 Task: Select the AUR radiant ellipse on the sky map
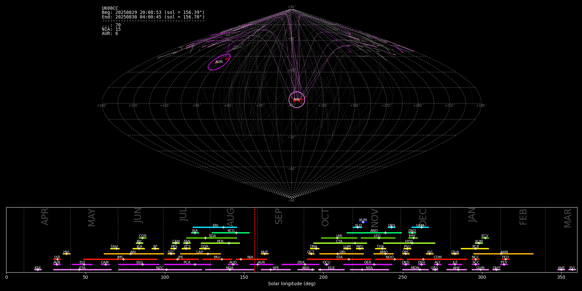tap(219, 62)
